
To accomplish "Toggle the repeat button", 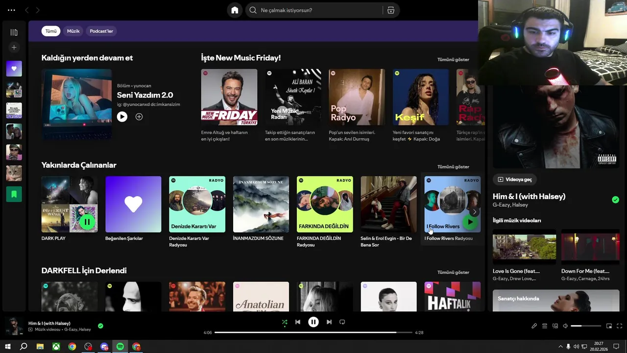I will coord(342,322).
